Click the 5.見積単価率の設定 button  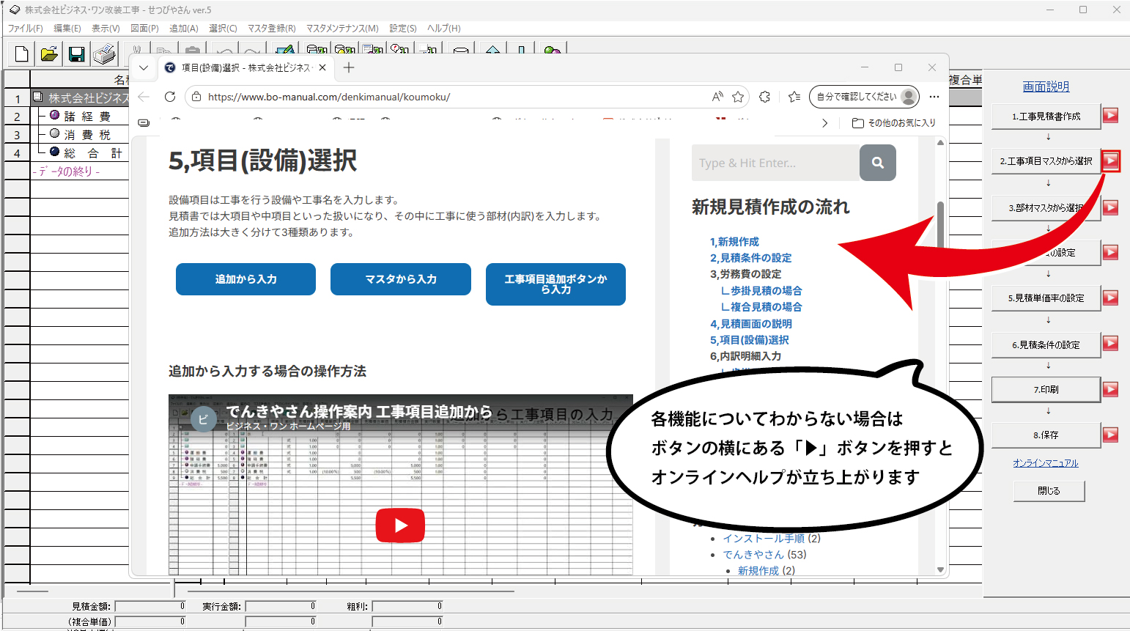(1046, 298)
